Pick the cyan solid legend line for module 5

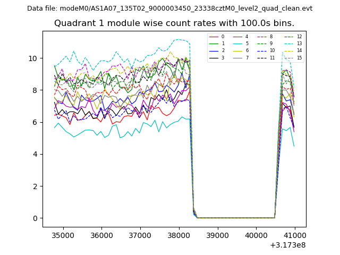pos(237,44)
